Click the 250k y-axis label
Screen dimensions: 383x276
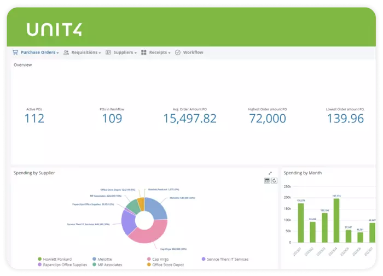(x=287, y=187)
